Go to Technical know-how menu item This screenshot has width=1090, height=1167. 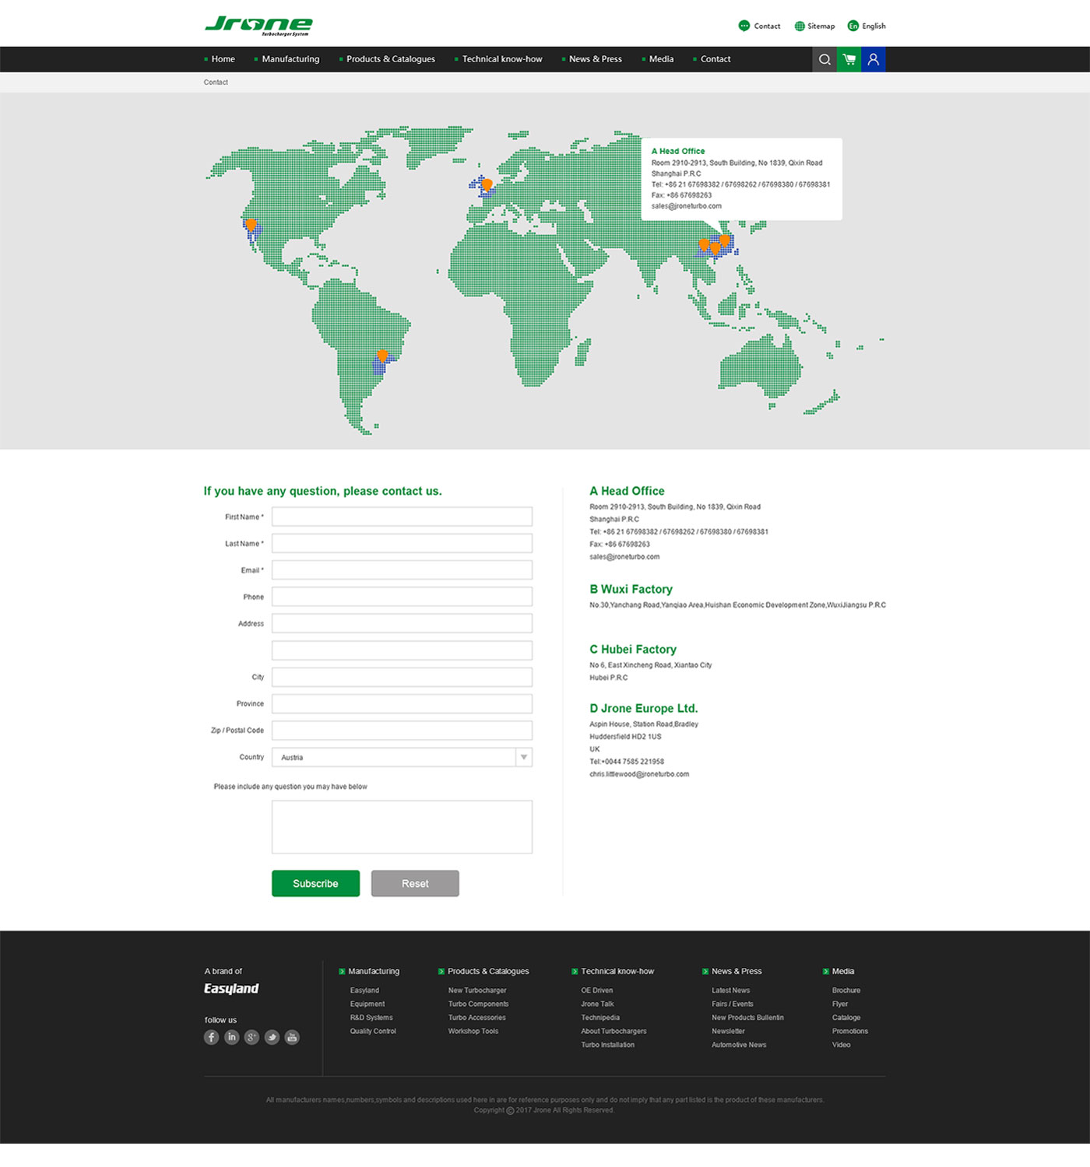click(x=501, y=59)
